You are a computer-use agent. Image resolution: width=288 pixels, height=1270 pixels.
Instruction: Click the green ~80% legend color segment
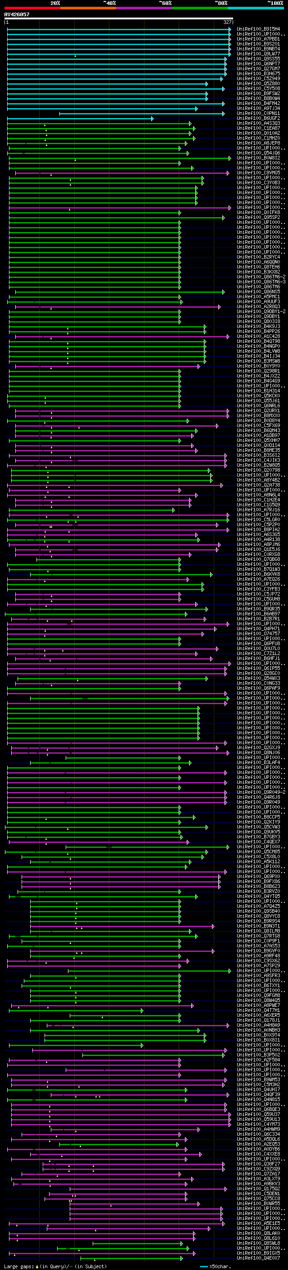point(200,8)
